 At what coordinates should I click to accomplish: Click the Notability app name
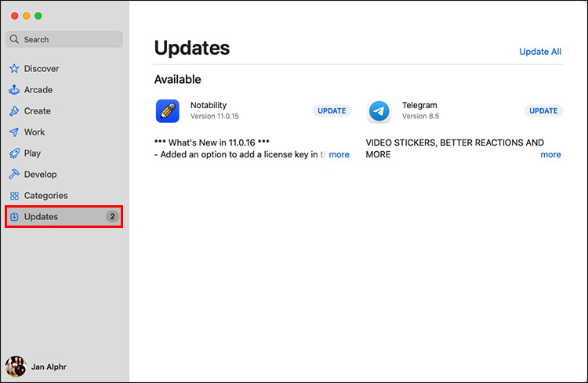pos(209,105)
